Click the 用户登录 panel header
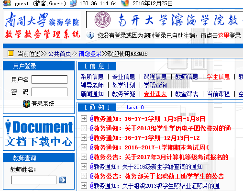Image resolution: width=243 pixels, height=191 pixels. [39, 66]
